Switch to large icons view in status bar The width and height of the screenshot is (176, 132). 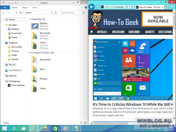85,123
